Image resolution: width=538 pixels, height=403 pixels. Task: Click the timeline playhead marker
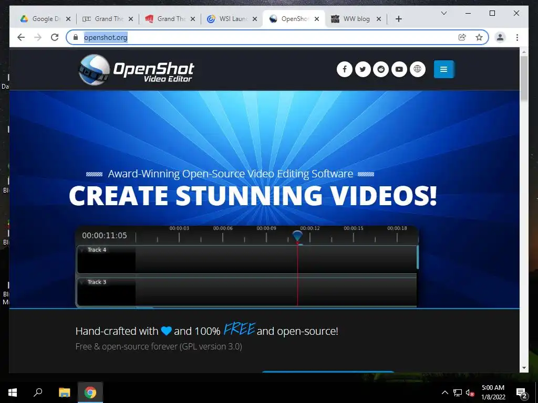(297, 236)
